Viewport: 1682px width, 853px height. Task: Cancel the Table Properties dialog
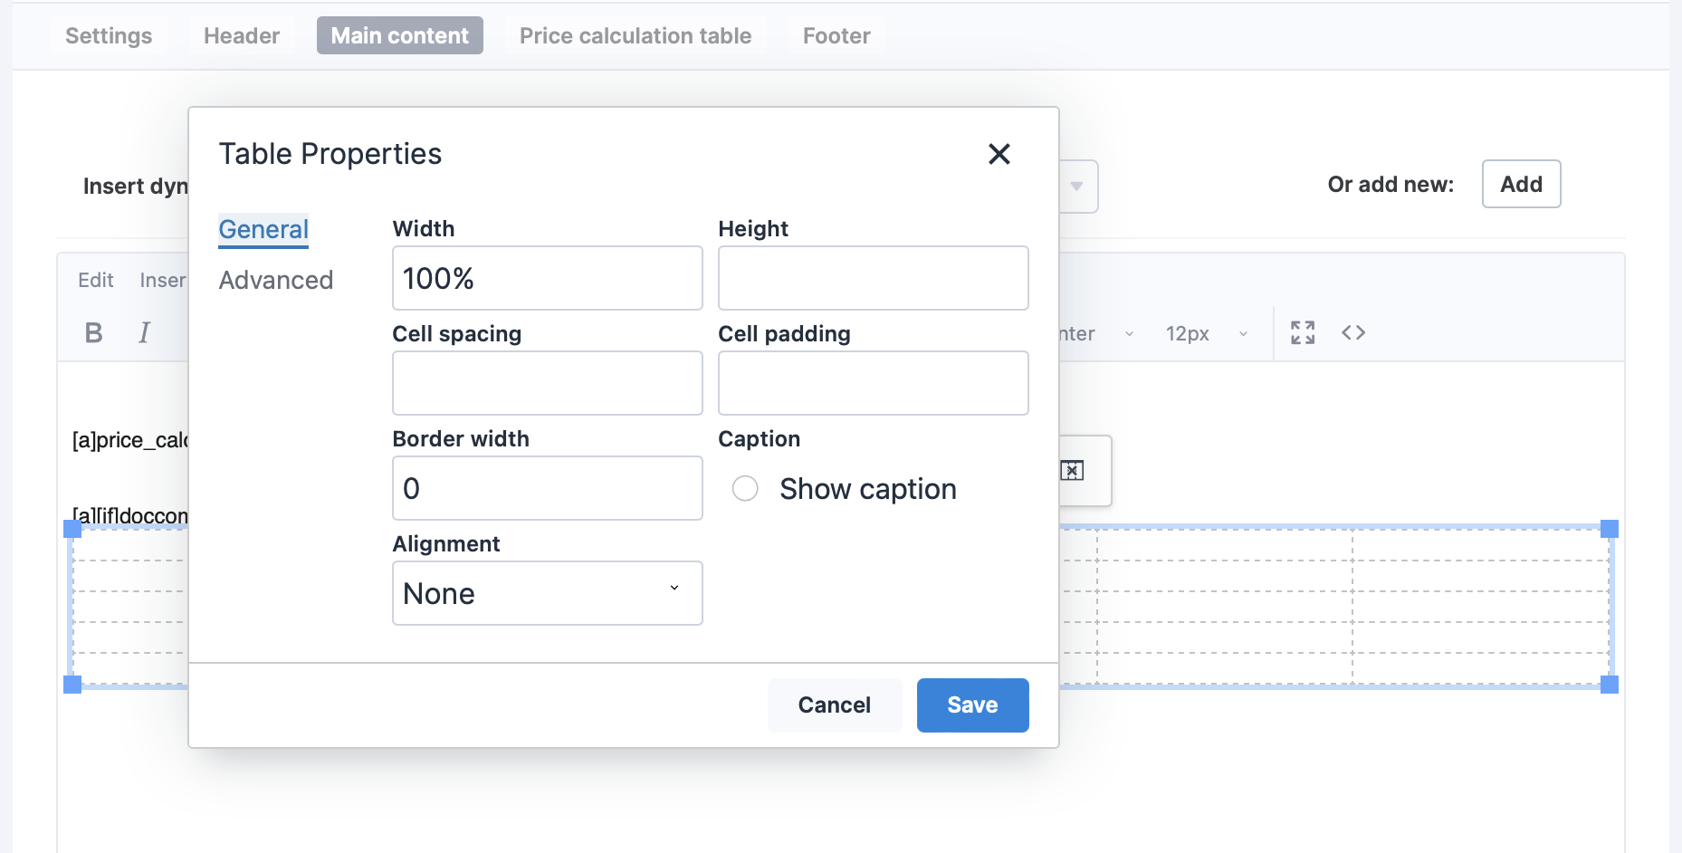(x=834, y=705)
